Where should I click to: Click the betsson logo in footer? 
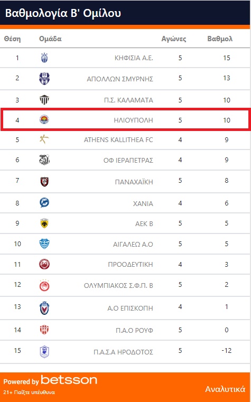click(69, 380)
